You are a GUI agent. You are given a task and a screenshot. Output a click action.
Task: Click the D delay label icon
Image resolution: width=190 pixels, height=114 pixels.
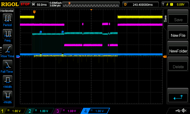(125, 4)
